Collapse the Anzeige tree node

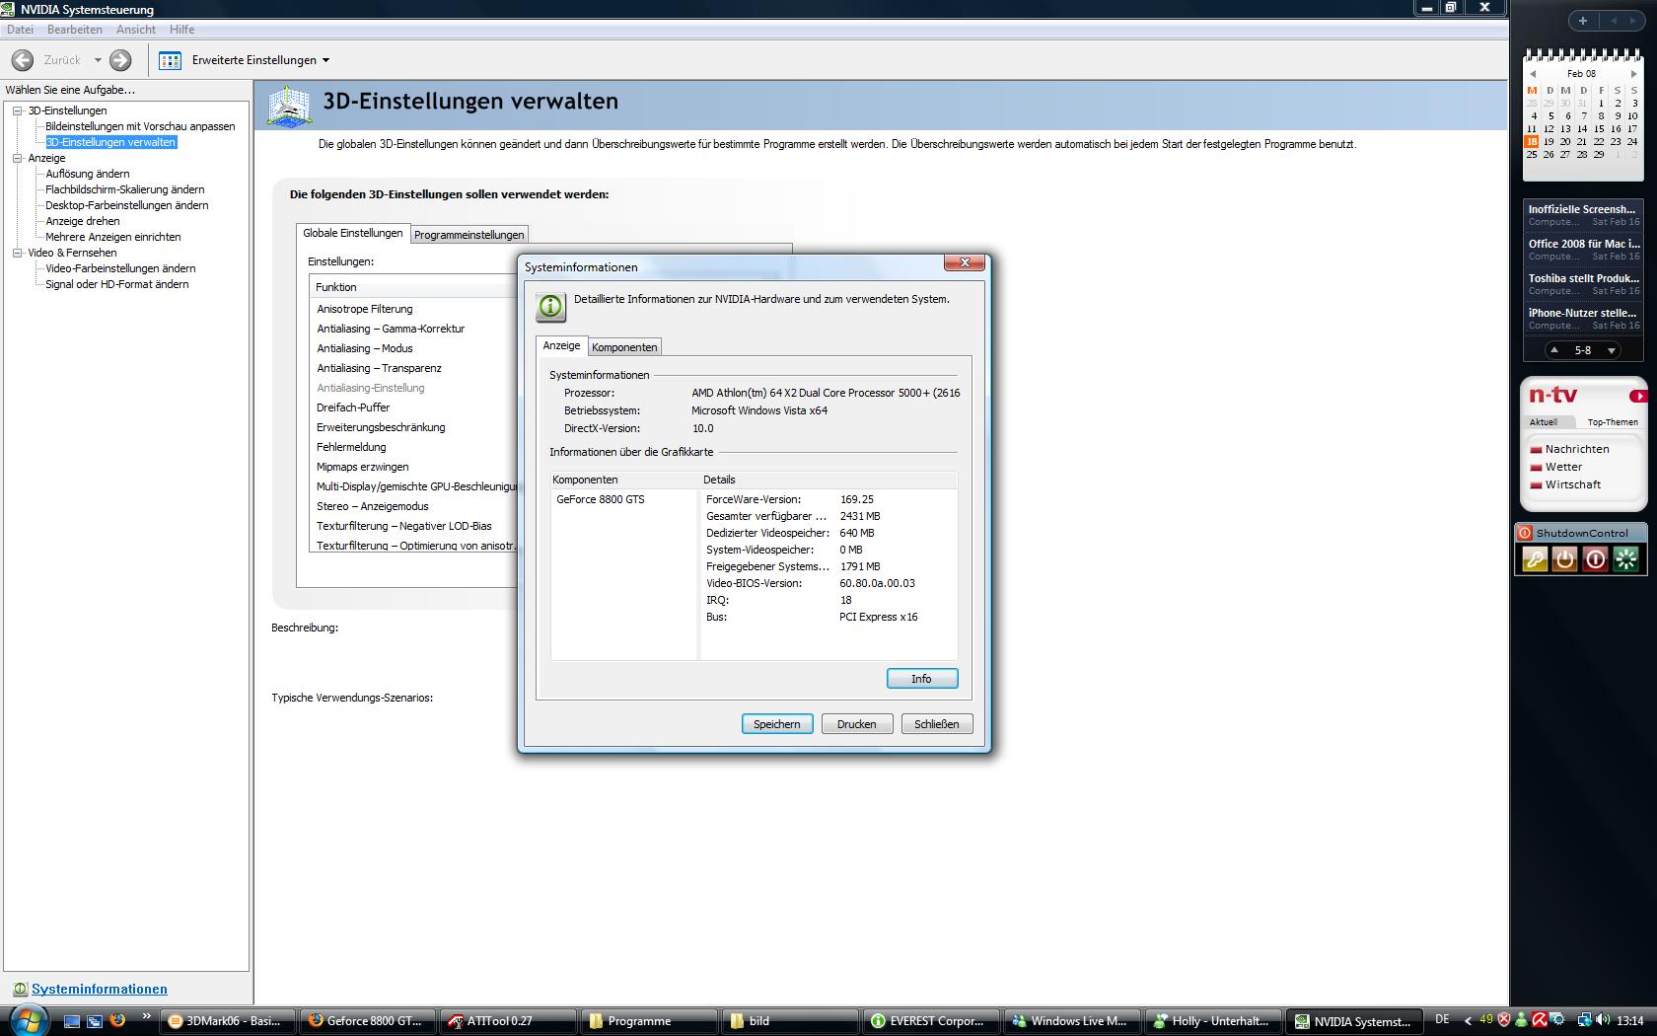coord(17,158)
